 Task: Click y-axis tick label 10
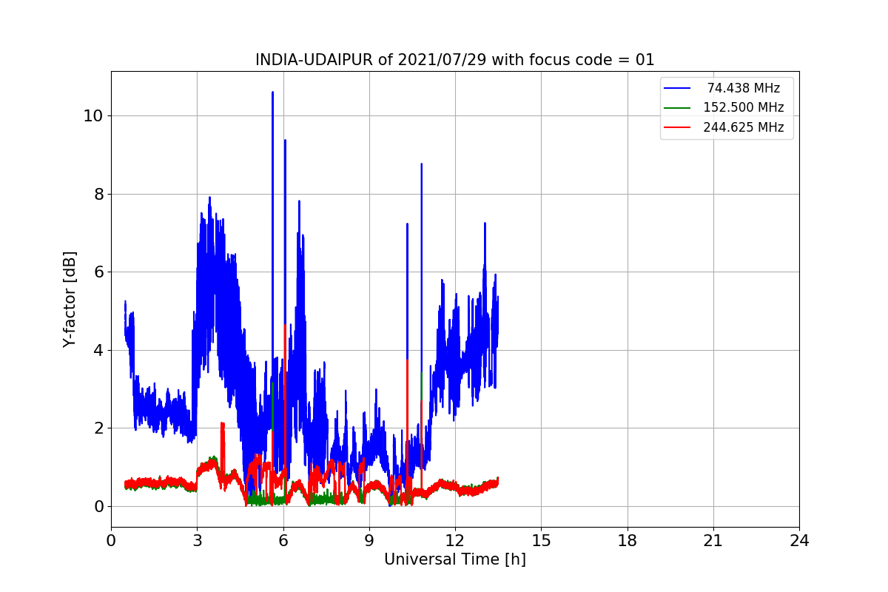coord(94,116)
